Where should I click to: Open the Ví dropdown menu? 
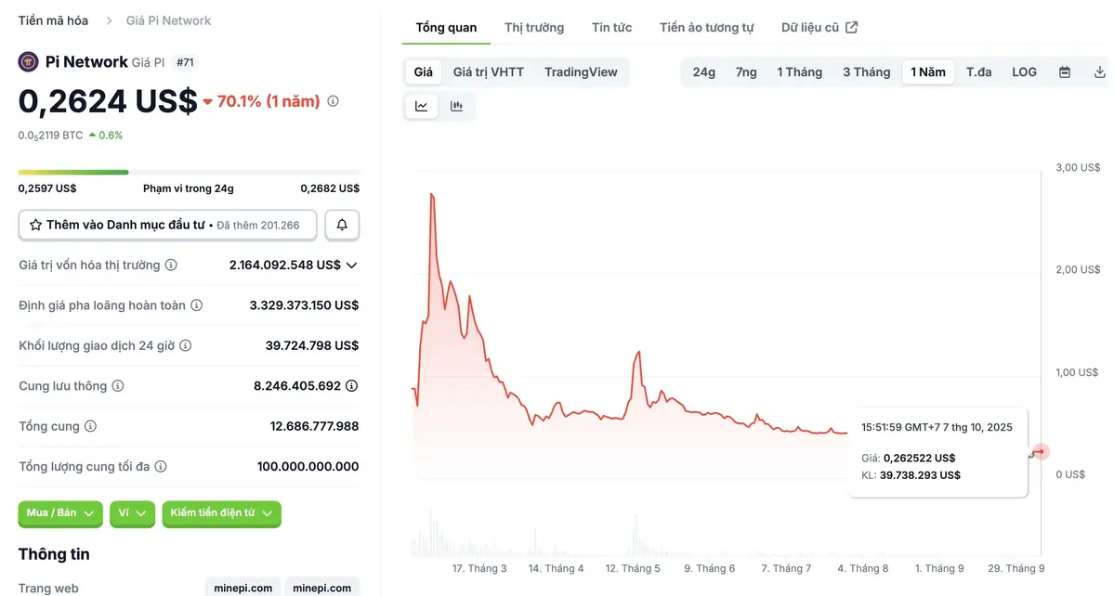point(132,513)
